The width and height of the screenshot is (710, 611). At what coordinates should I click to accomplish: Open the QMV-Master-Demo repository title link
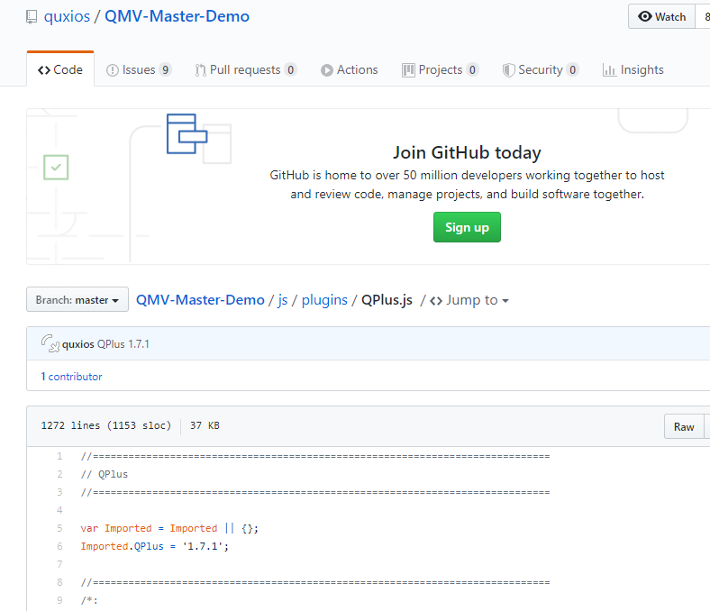tap(177, 16)
